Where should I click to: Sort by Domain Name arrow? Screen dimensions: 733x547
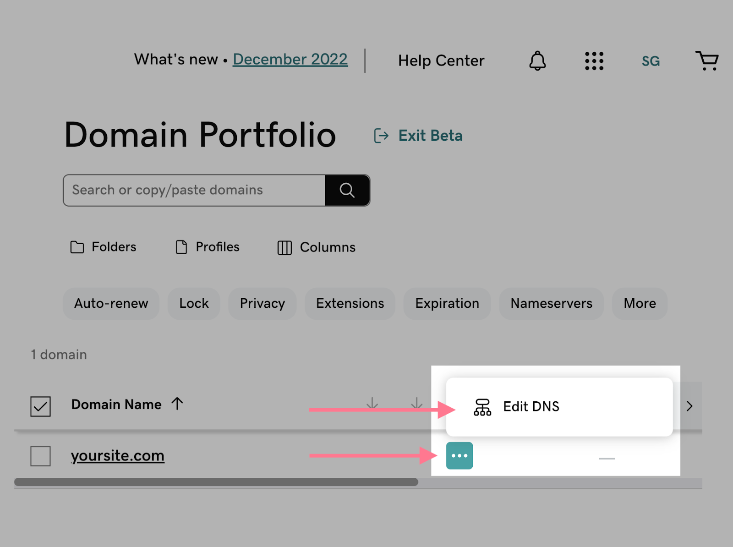pos(177,404)
